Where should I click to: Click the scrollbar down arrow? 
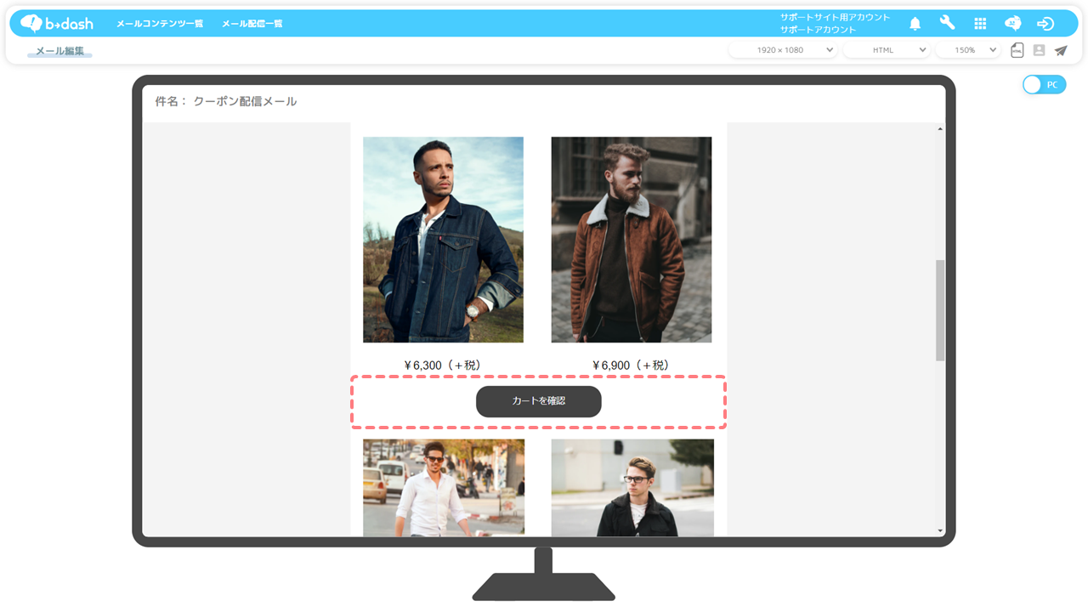pyautogui.click(x=940, y=530)
